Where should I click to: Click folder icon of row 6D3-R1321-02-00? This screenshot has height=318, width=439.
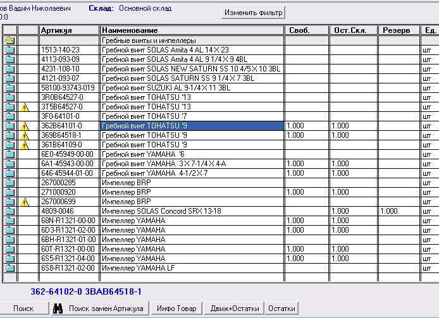[x=9, y=230]
